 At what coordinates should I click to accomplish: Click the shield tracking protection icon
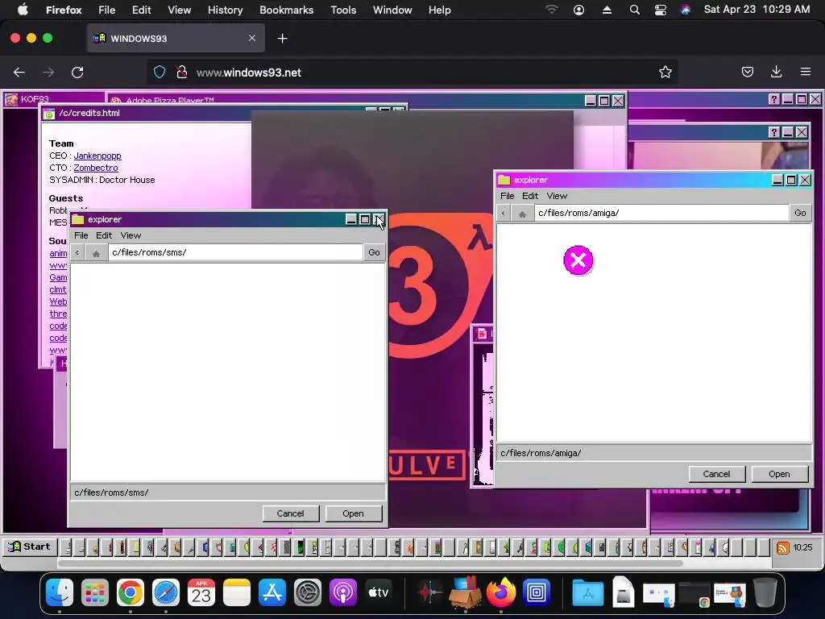(160, 72)
